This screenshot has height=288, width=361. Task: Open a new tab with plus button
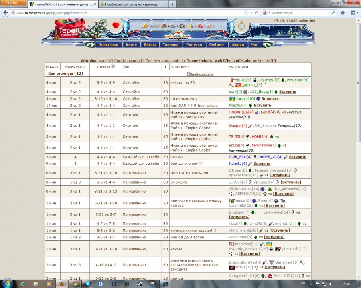coord(173,4)
